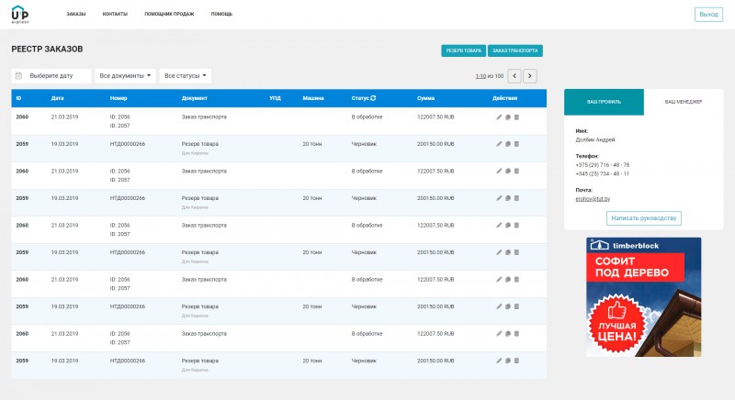Delete the last table row order
The width and height of the screenshot is (735, 400).
point(516,361)
